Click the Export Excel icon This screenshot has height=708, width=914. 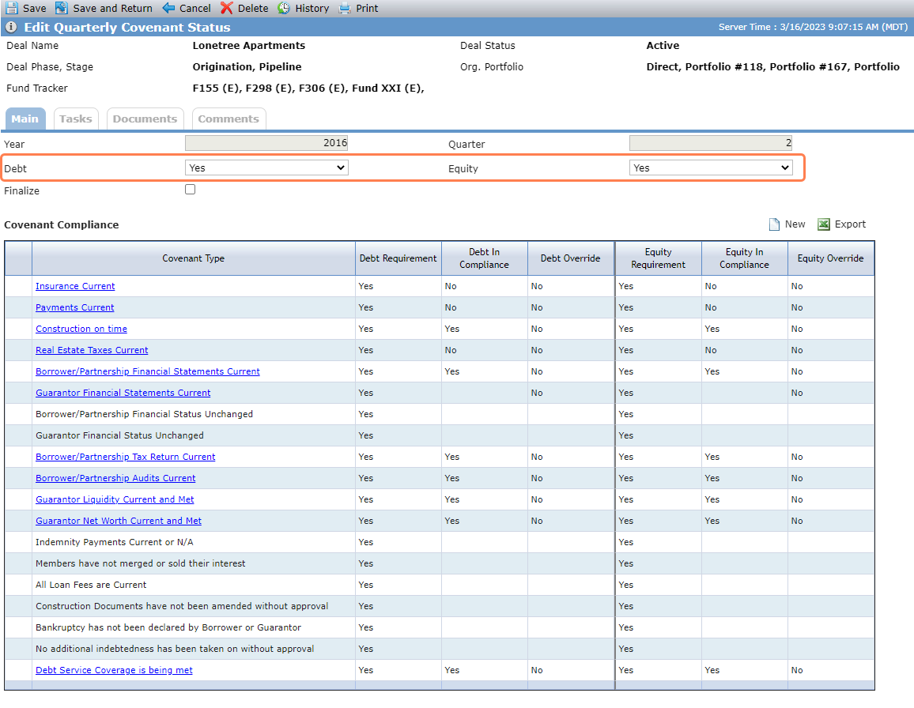[x=824, y=224]
